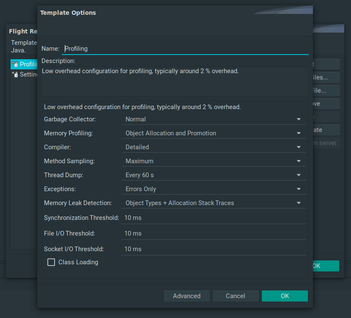Viewport: 351px width, 318px height.
Task: Click the File I/O Threshold field
Action: tap(214, 233)
